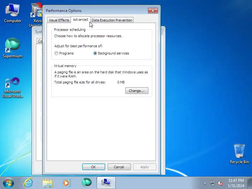252x189 pixels.
Task: Open the network status tray icon
Action: pyautogui.click(x=212, y=183)
